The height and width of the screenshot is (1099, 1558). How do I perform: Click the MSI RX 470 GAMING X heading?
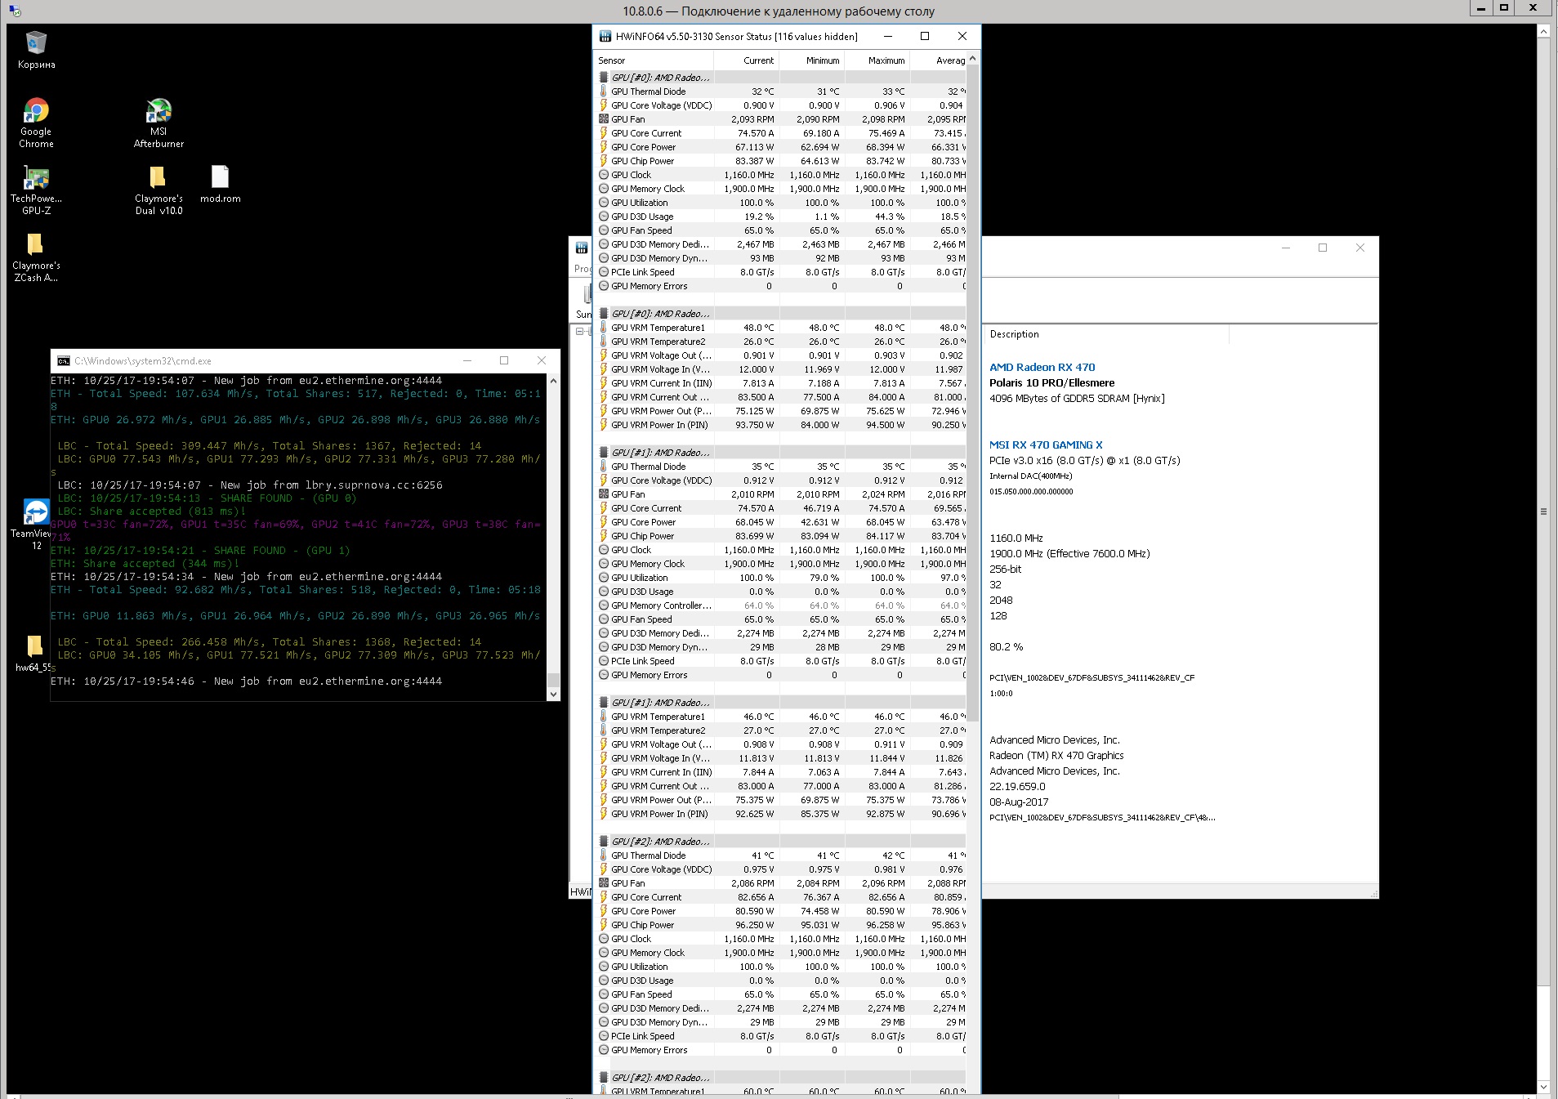[1046, 445]
